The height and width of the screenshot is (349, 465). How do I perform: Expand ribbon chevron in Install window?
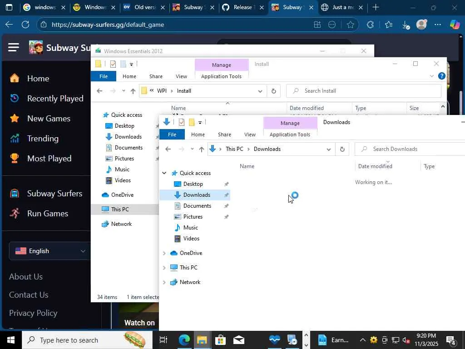[432, 76]
